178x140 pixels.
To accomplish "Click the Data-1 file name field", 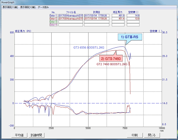I will [70, 16].
